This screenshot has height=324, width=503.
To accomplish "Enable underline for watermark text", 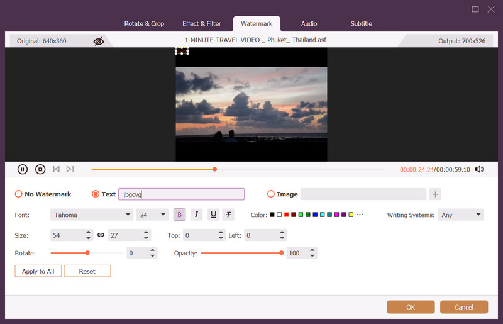I will [x=213, y=215].
